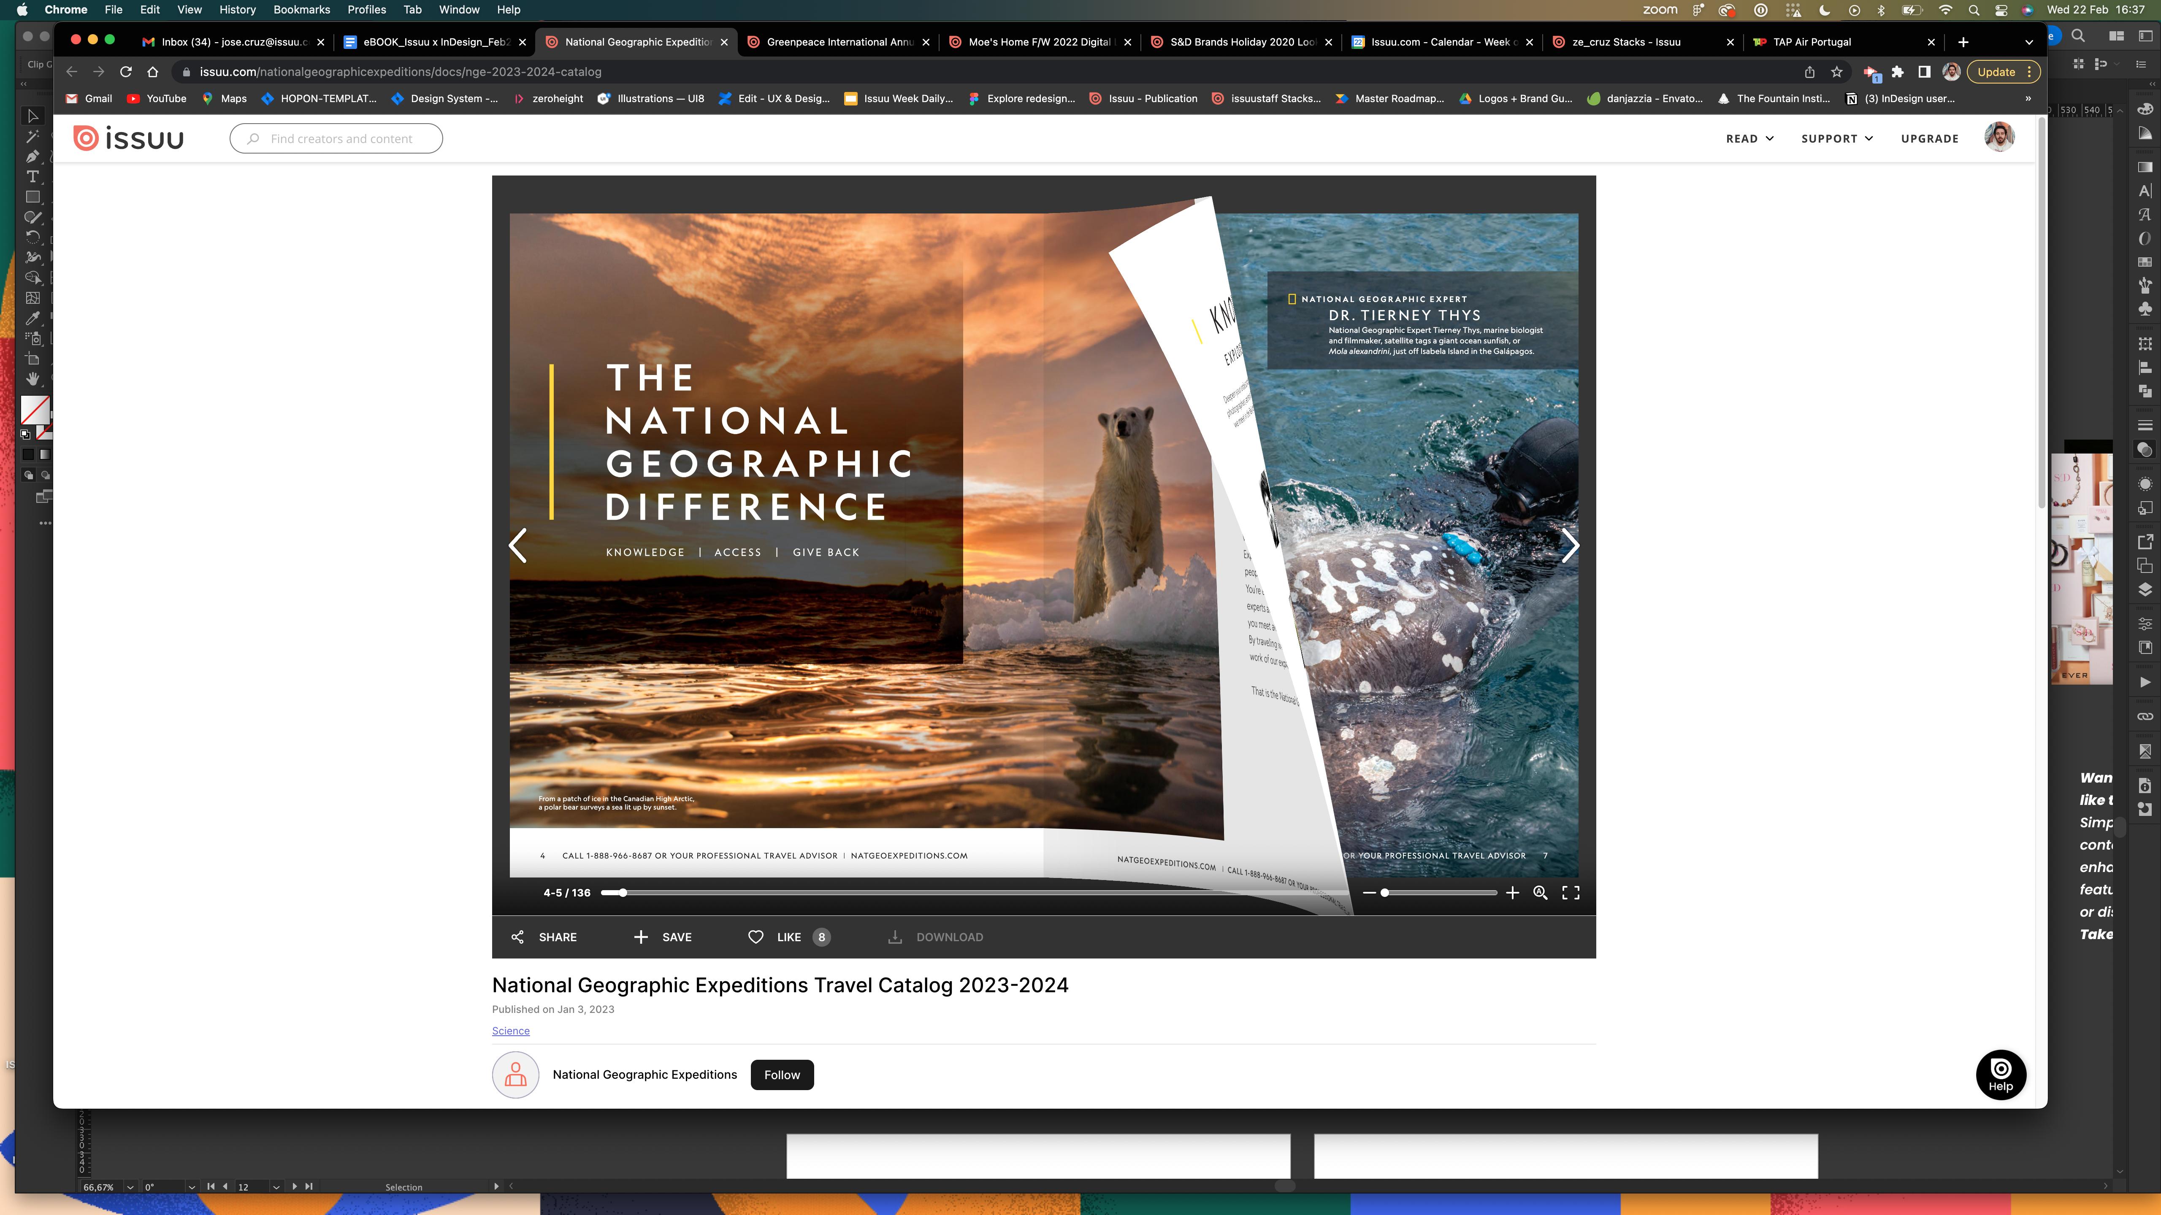Viewport: 2161px width, 1215px height.
Task: Go to the previous page with the left arrow
Action: [x=518, y=546]
